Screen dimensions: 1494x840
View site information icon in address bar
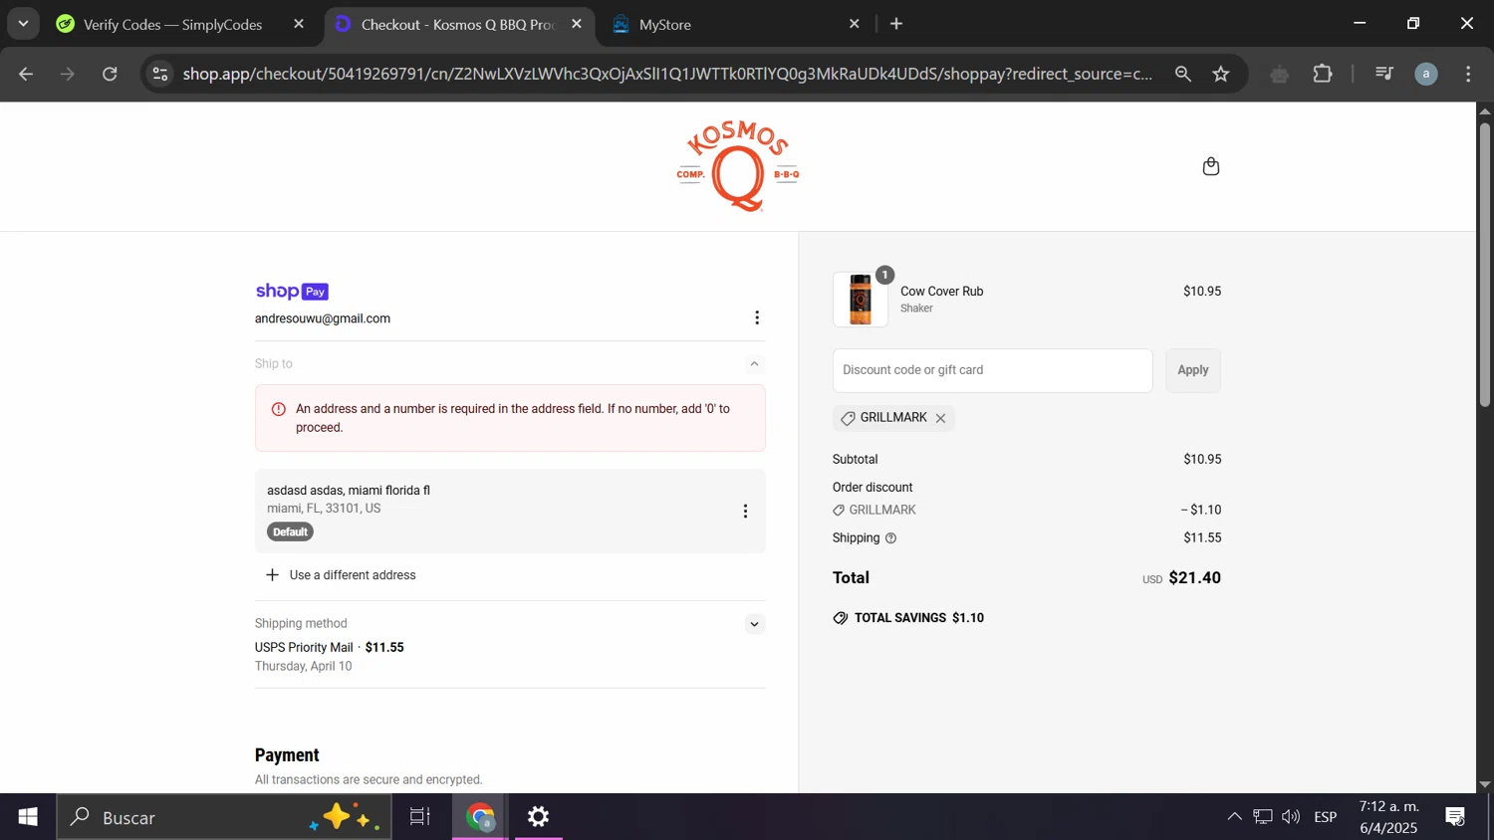160,74
